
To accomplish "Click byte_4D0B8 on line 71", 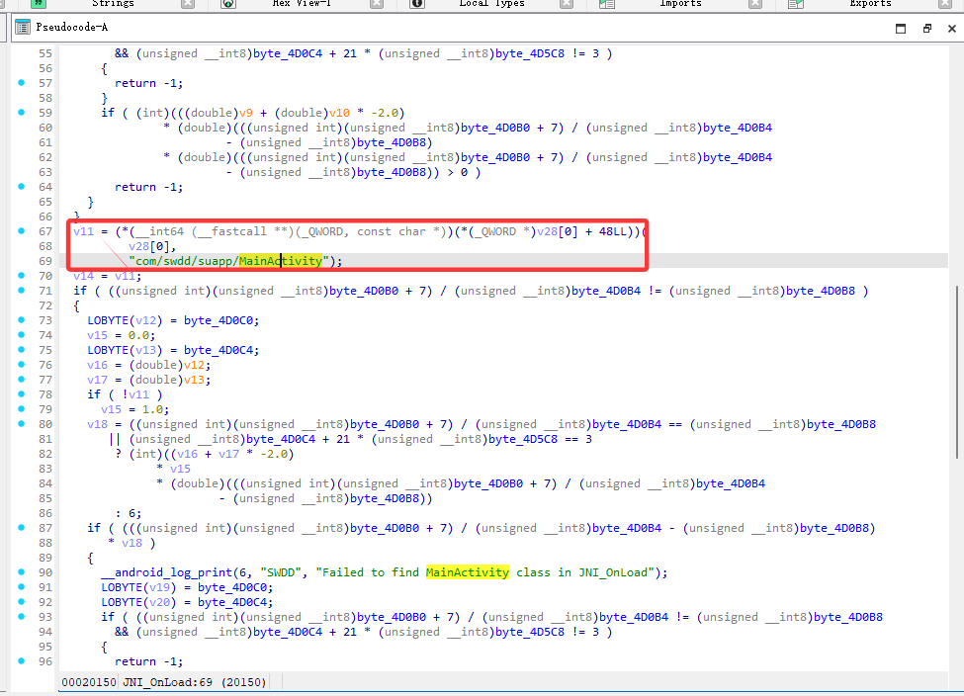I will point(821,291).
